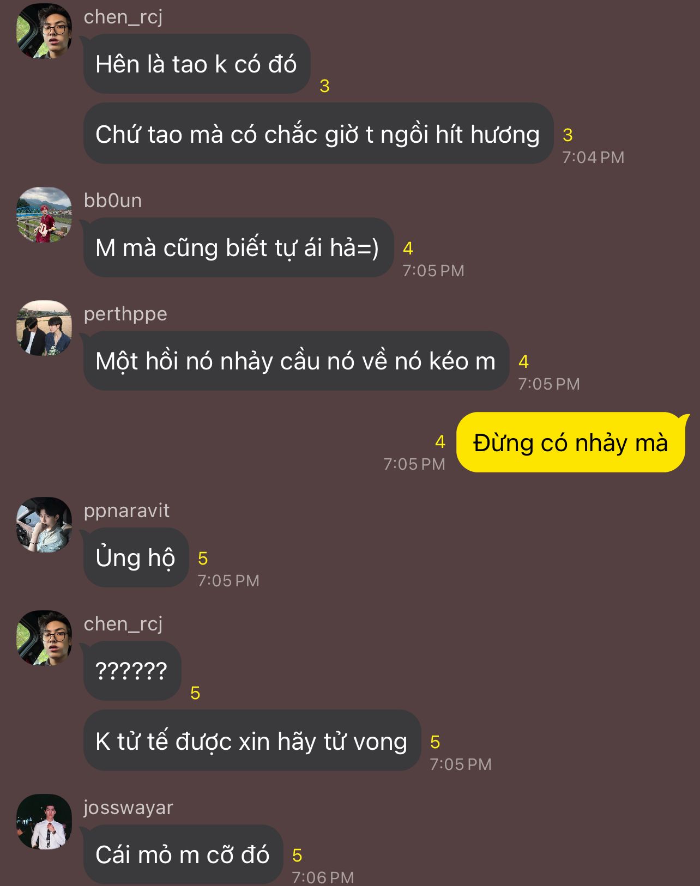Tap the username perthppe
Screen dimensions: 700x886
click(125, 314)
